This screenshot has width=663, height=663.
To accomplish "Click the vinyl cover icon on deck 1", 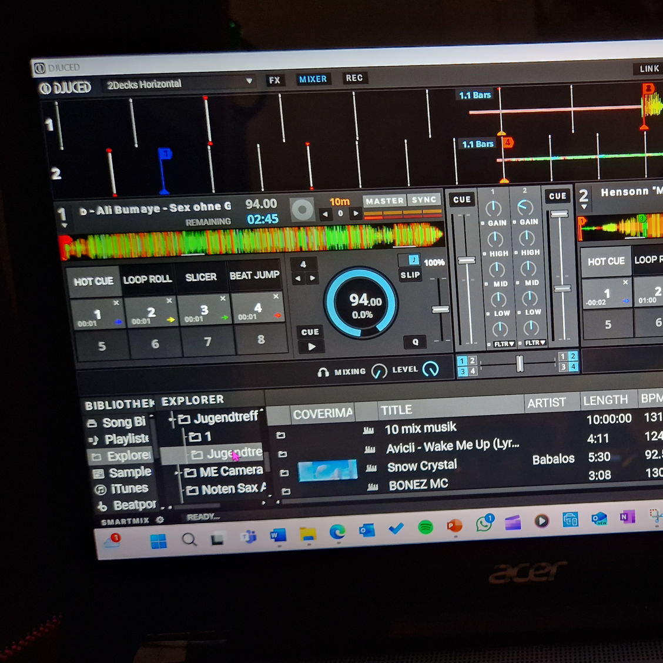I will [x=303, y=209].
